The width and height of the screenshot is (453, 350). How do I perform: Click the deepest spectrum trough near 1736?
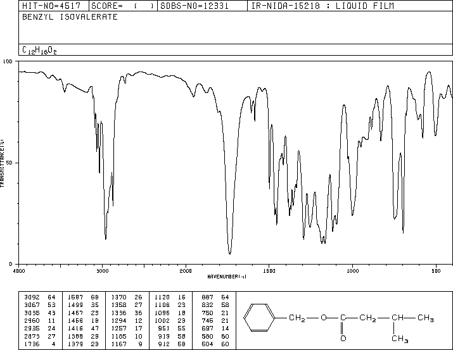[230, 253]
